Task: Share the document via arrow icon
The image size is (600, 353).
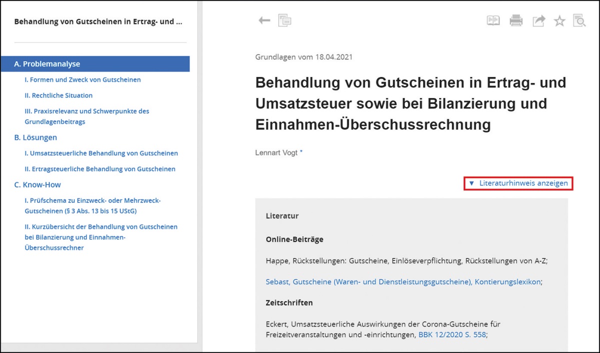Action: [x=538, y=20]
